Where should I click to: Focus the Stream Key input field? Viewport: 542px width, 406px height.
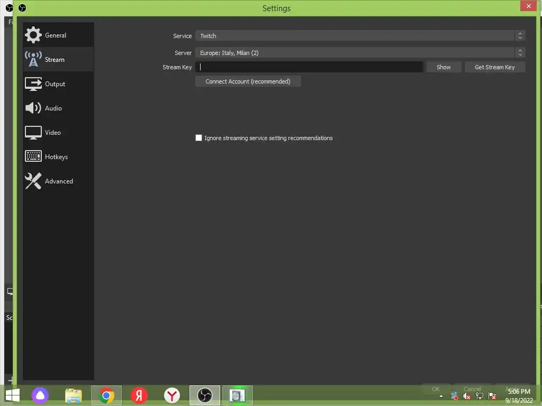(x=309, y=67)
